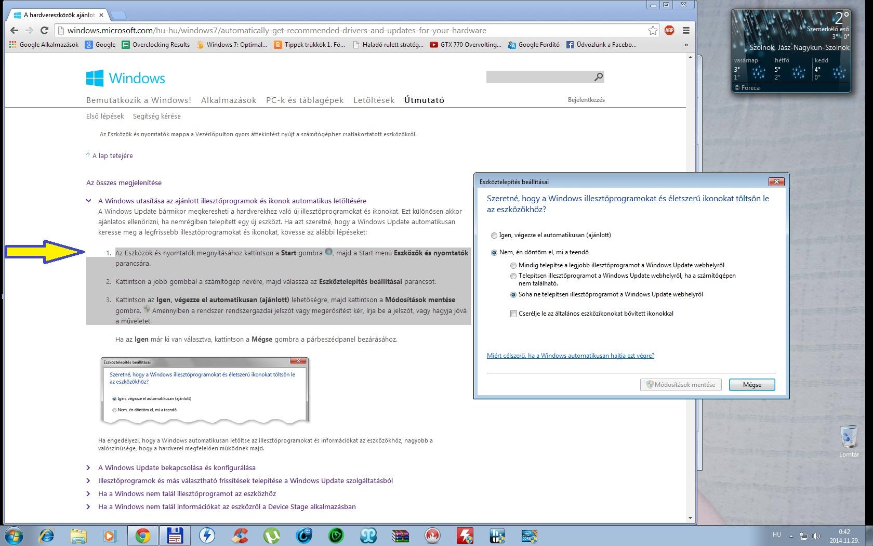The image size is (873, 546).
Task: Click the Windows logo on the page
Action: 126,79
